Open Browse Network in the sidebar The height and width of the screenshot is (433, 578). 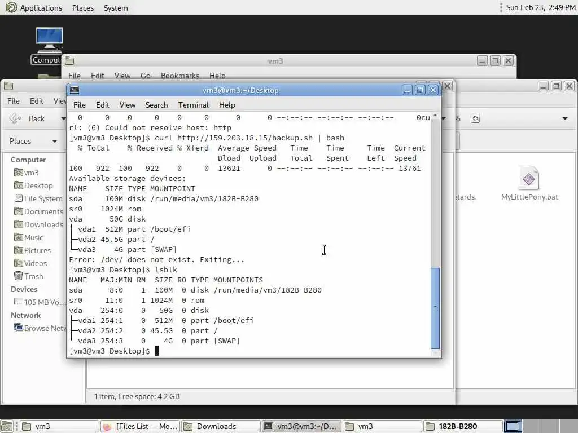(40, 328)
